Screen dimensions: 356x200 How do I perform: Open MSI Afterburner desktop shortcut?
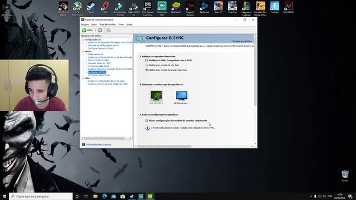[77, 9]
